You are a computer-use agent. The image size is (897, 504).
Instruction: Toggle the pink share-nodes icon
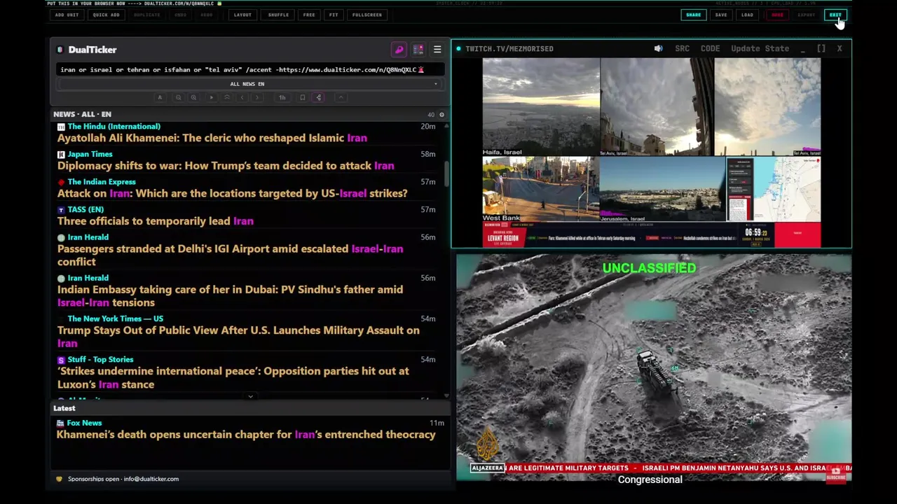319,97
